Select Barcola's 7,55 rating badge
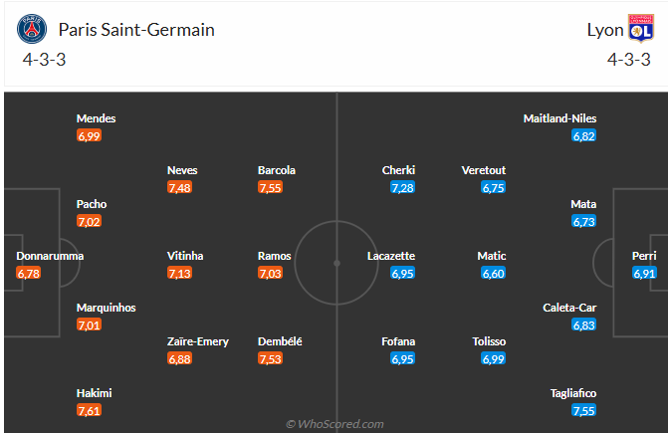Image resolution: width=668 pixels, height=433 pixels. [x=270, y=187]
